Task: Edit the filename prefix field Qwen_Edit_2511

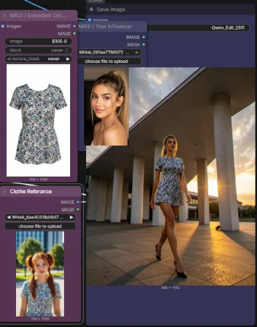Action: click(x=198, y=28)
